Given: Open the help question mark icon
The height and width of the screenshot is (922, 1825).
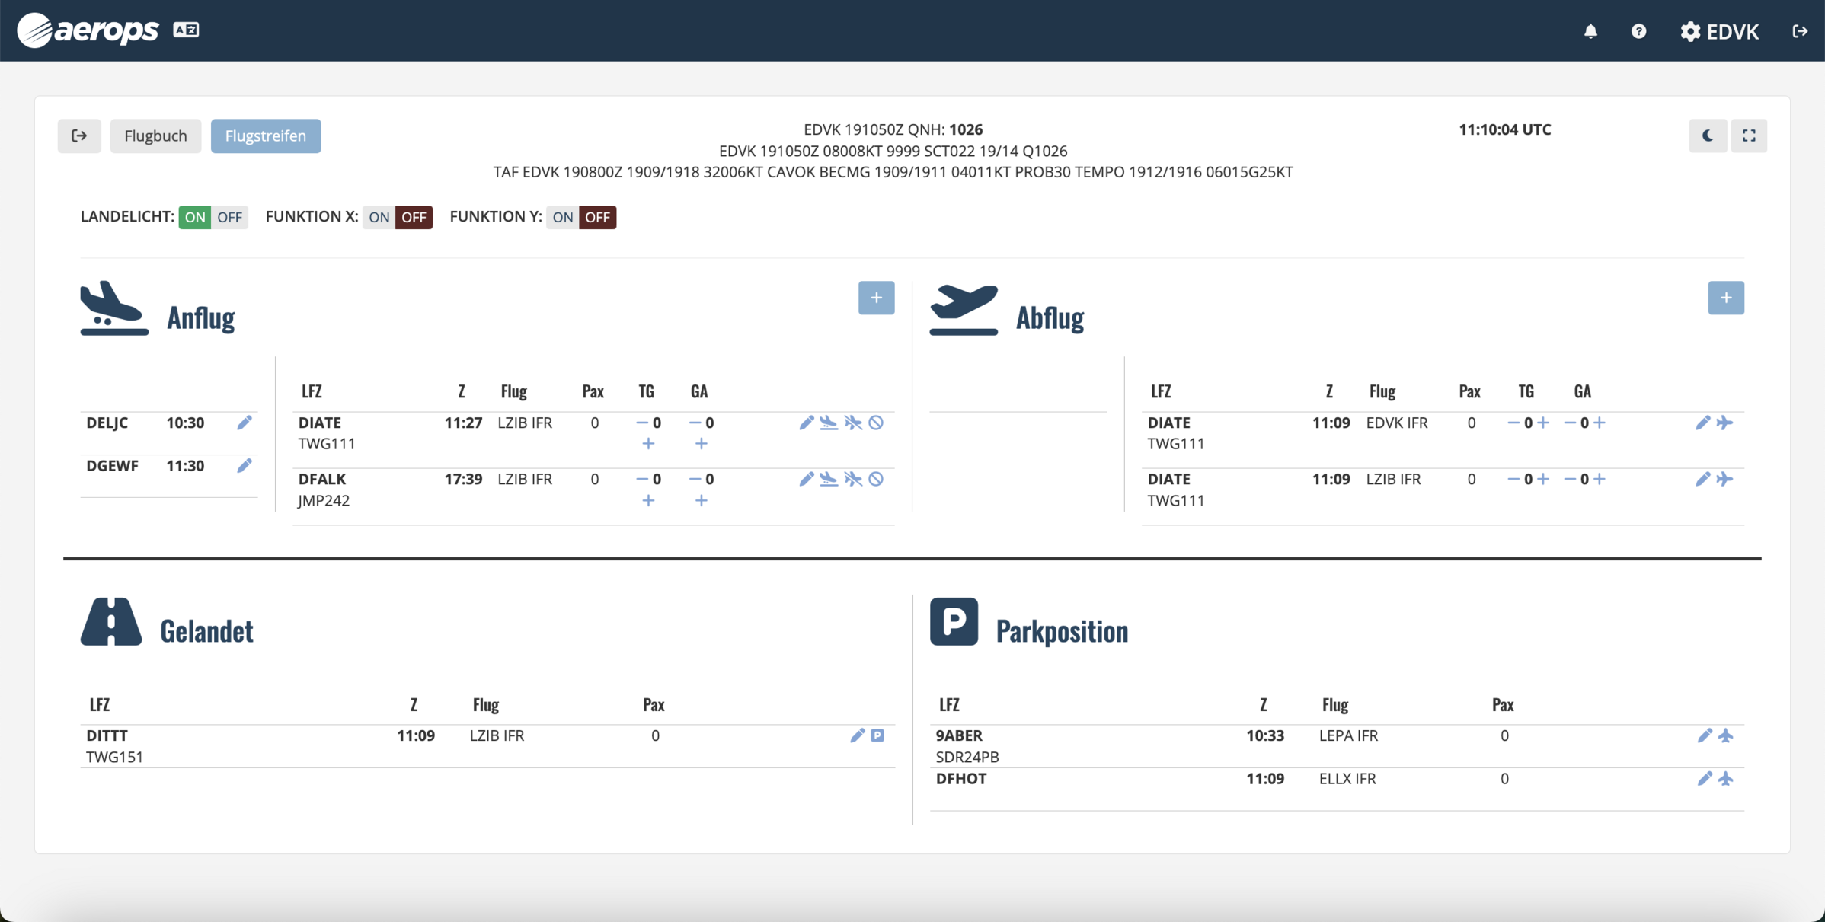Looking at the screenshot, I should 1638,31.
